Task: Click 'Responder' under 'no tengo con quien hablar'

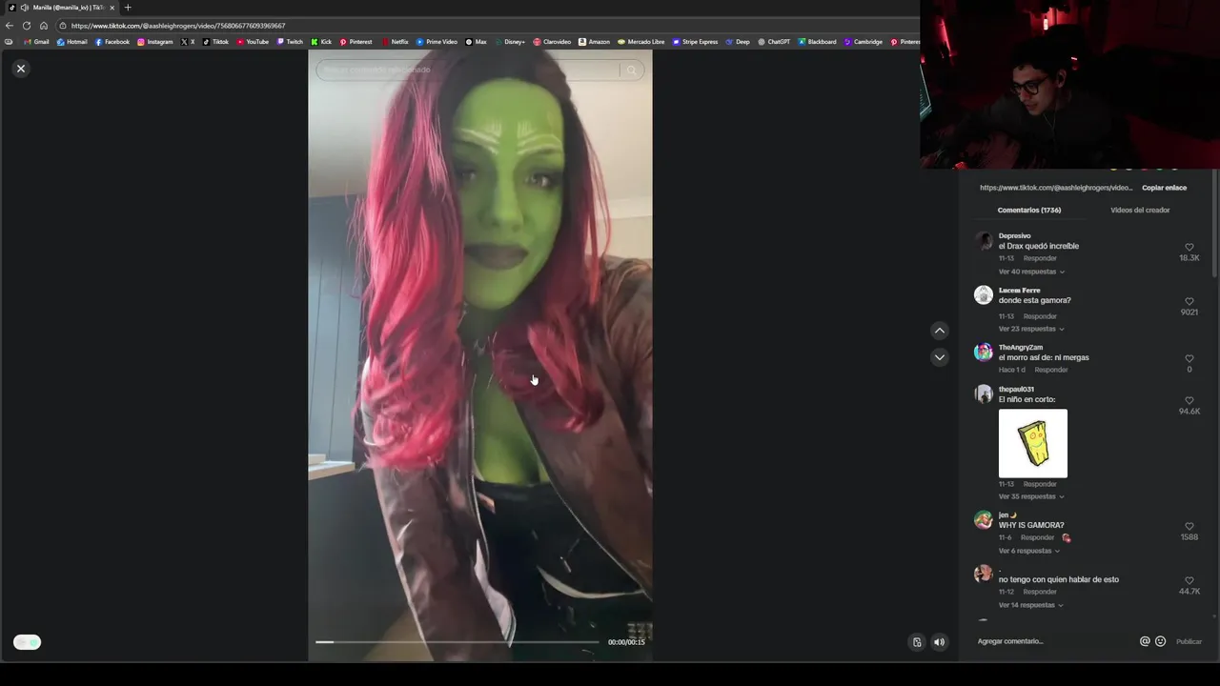Action: pos(1040,592)
